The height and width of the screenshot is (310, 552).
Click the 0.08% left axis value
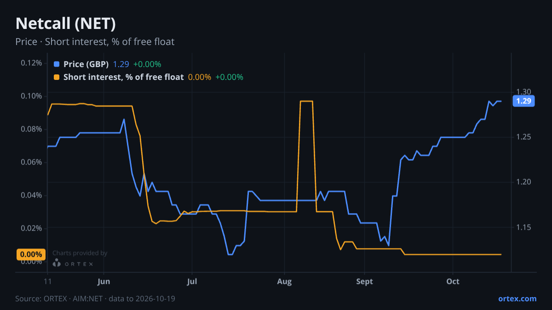pyautogui.click(x=31, y=129)
